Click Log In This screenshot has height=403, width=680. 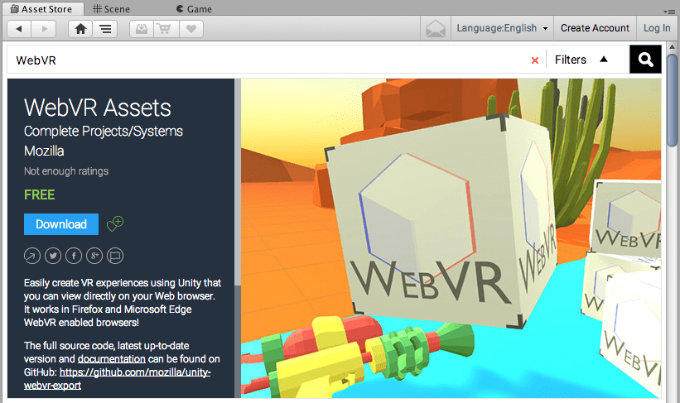coord(657,28)
